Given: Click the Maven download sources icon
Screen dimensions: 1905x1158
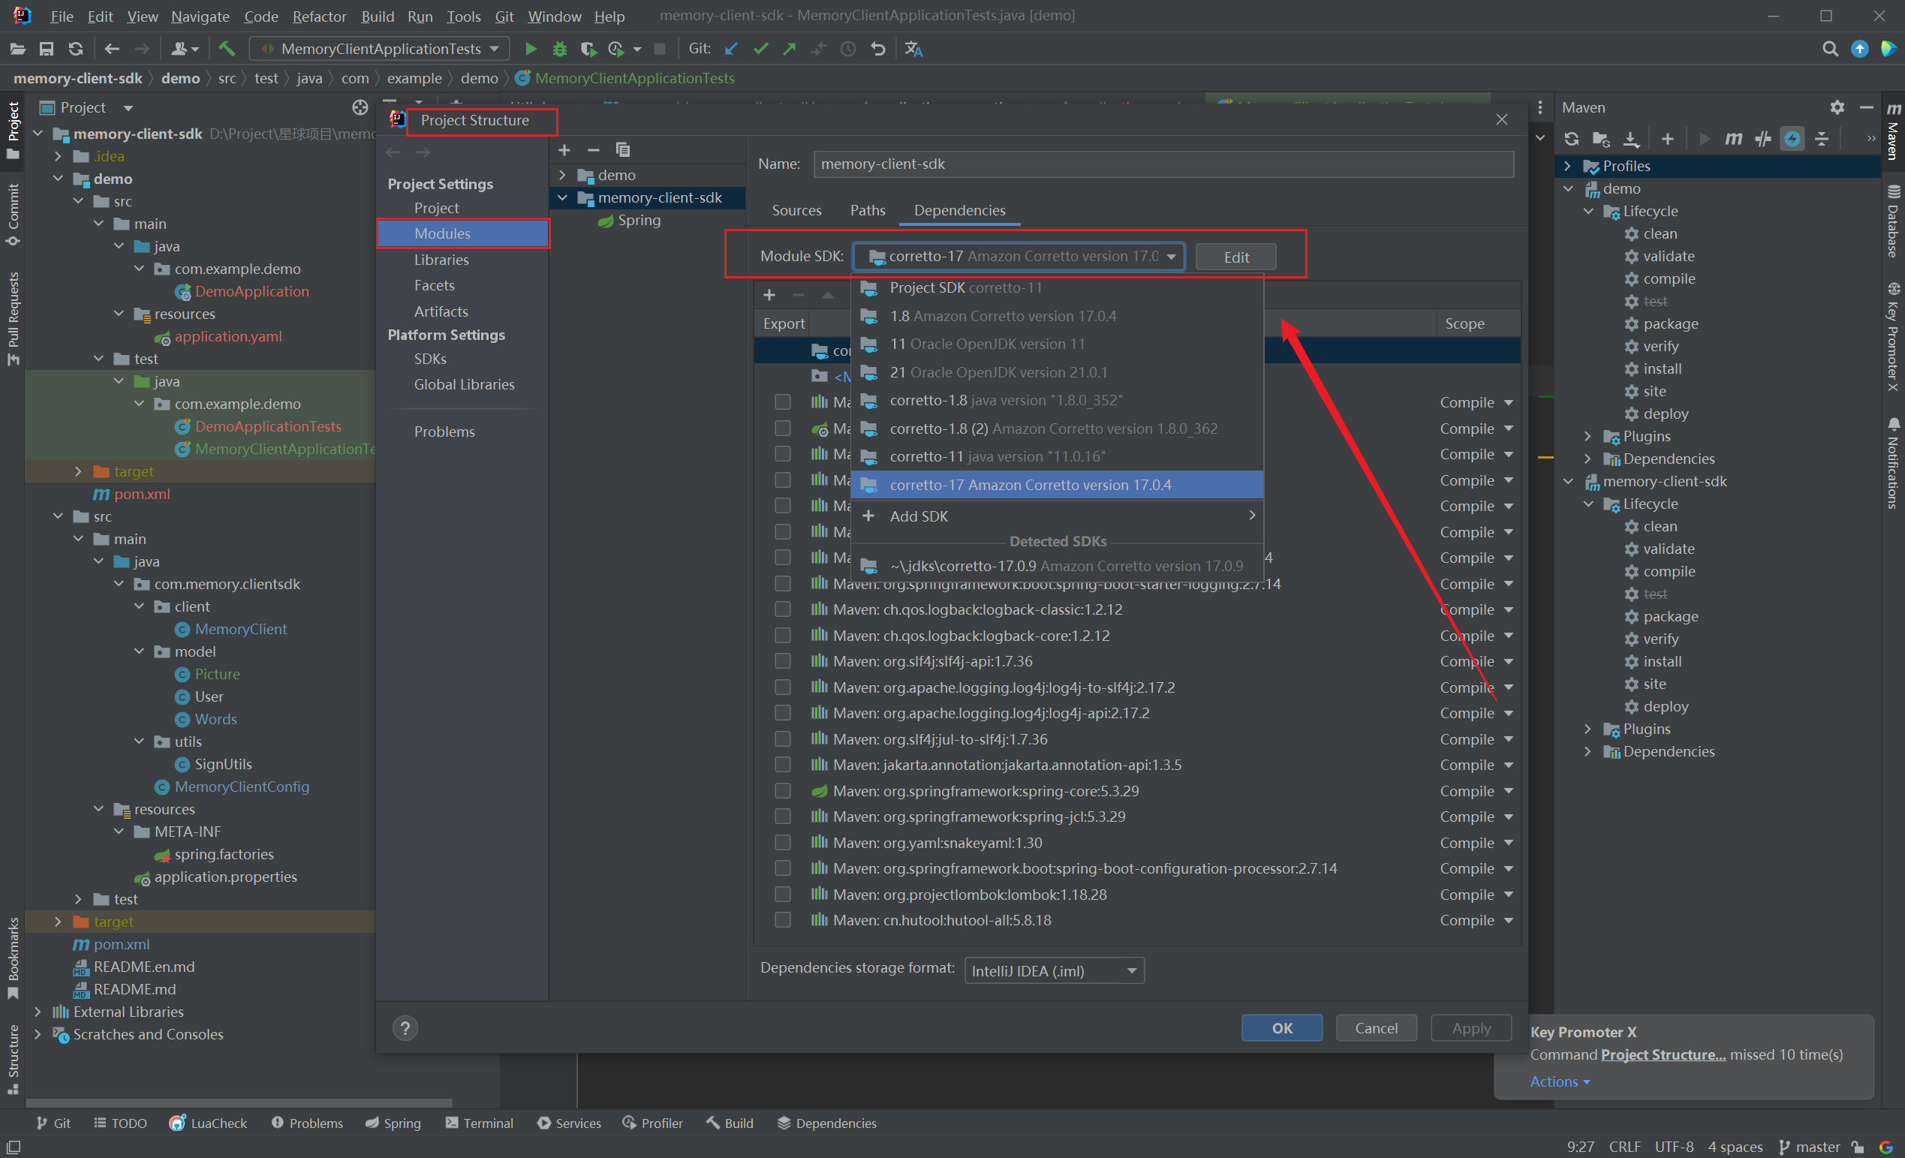Looking at the screenshot, I should pos(1631,138).
